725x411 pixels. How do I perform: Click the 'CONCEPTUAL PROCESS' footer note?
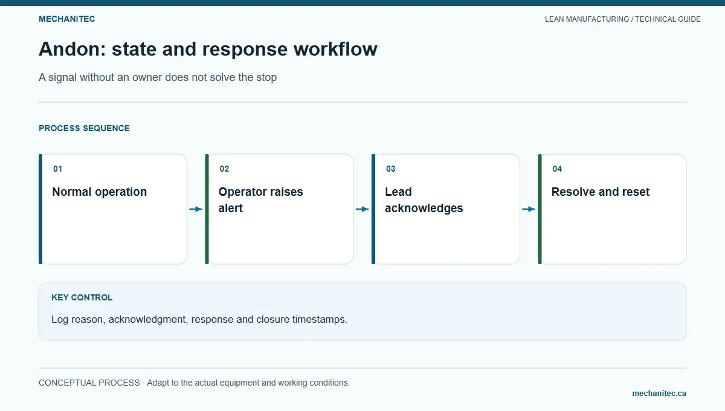pos(194,383)
